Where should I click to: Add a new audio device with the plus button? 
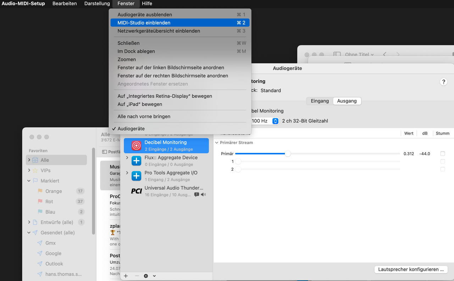point(126,276)
